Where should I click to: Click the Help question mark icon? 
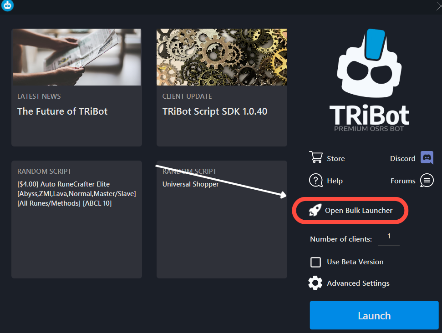(316, 180)
